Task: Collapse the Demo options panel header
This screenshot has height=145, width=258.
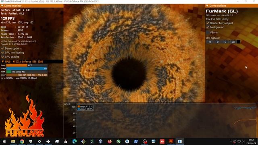Action: click(207, 6)
